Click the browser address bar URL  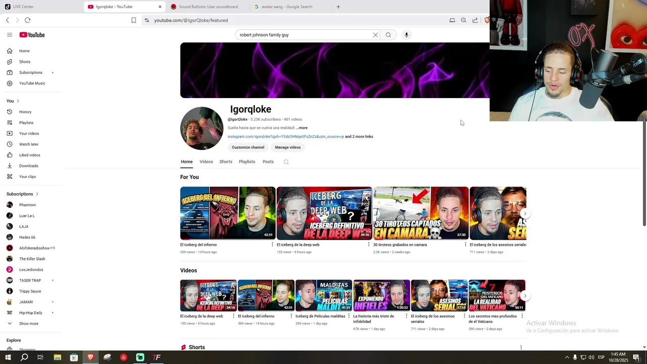191,20
